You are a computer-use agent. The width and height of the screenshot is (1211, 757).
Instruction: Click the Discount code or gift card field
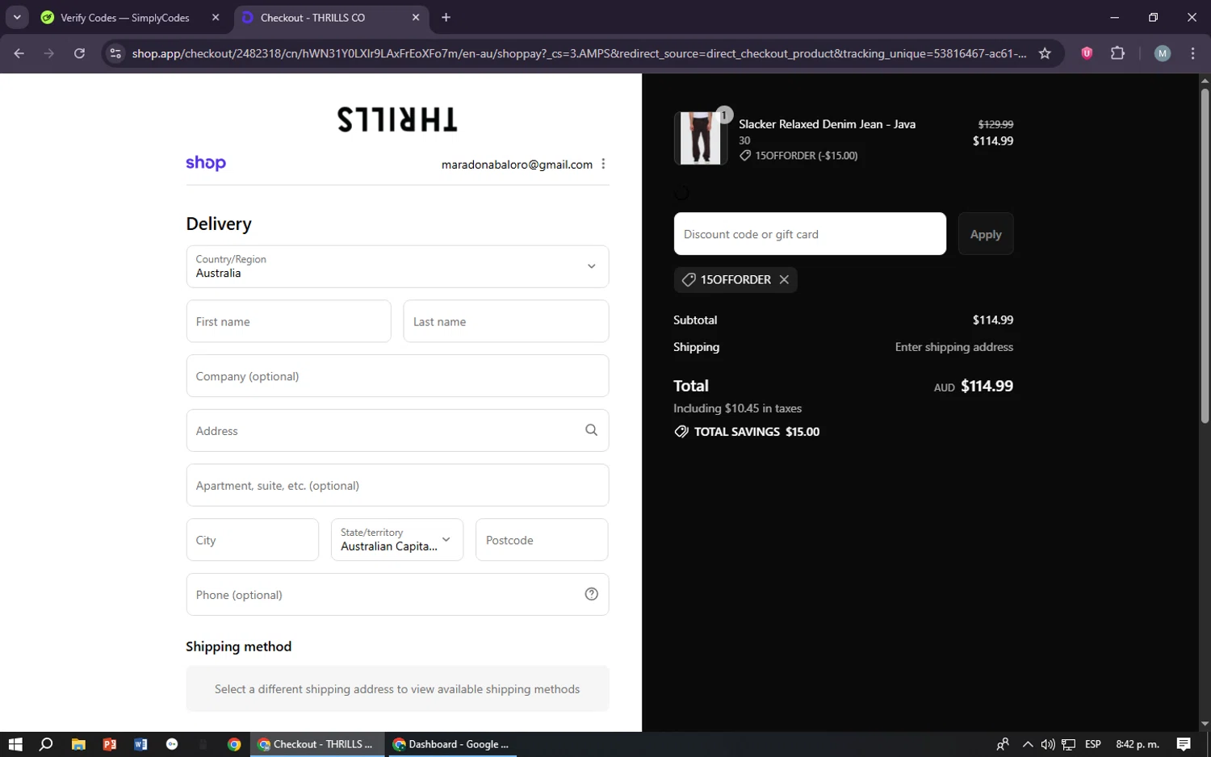tap(810, 234)
